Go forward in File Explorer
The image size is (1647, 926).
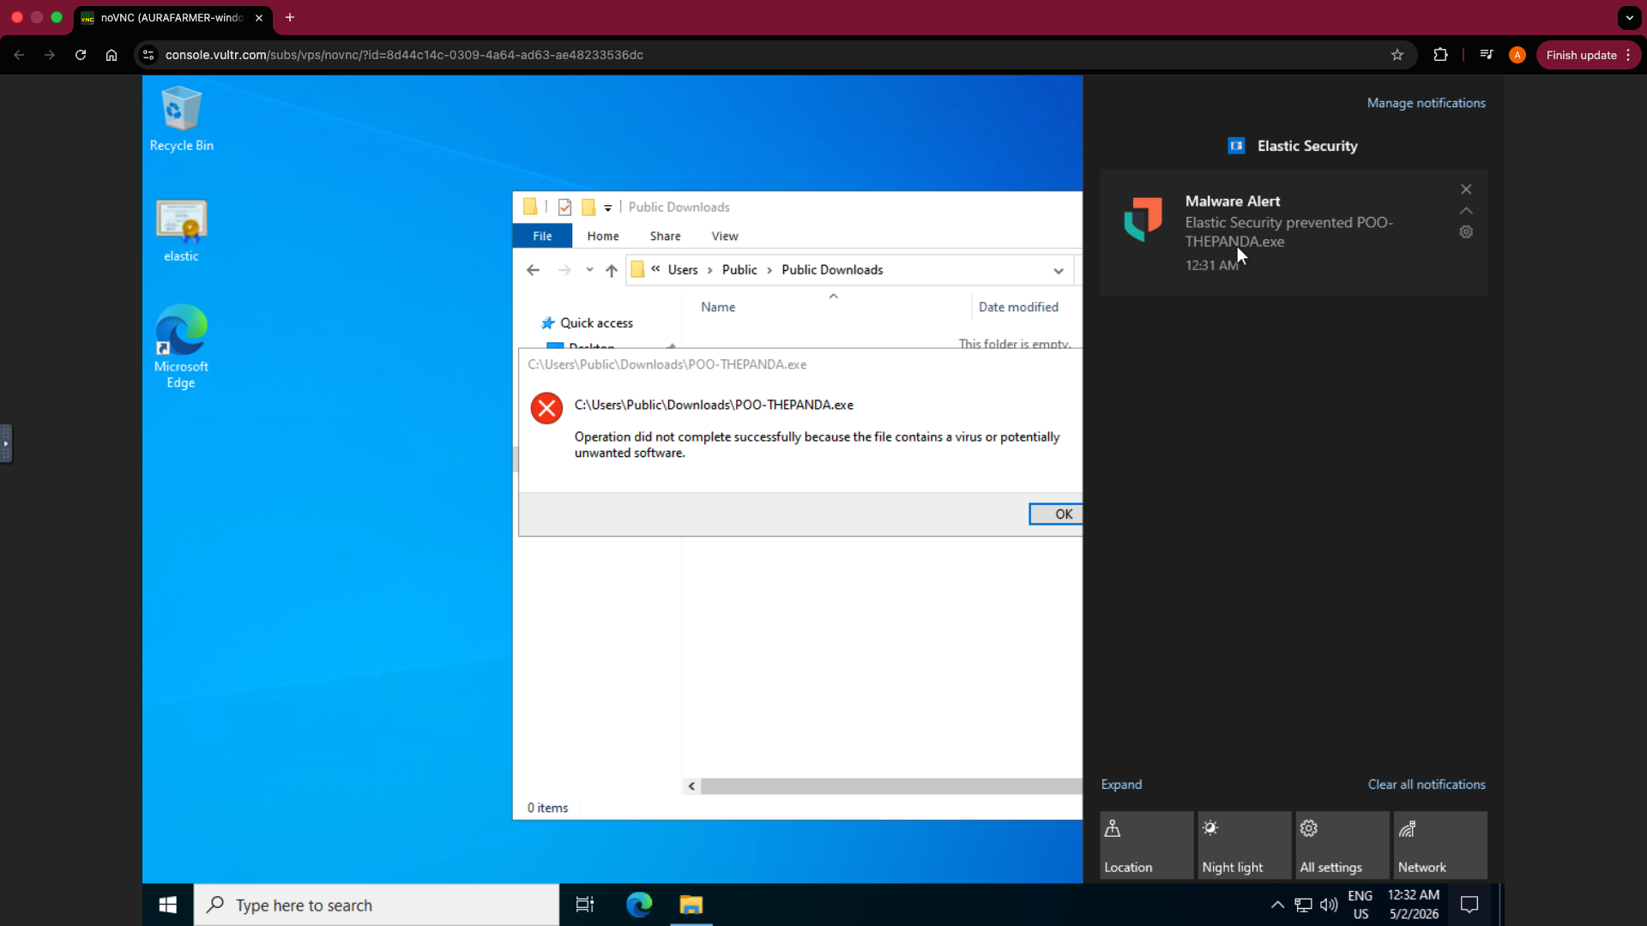tap(564, 270)
